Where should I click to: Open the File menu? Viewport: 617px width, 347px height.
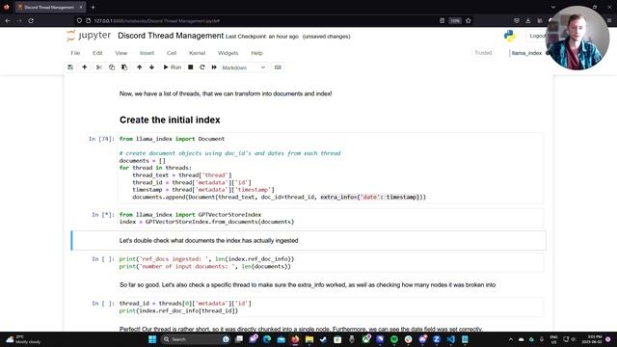pos(75,53)
